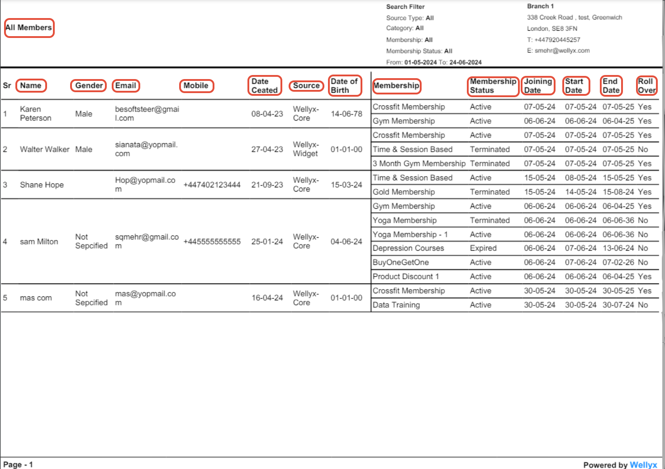Select the All Members report title

[x=29, y=28]
